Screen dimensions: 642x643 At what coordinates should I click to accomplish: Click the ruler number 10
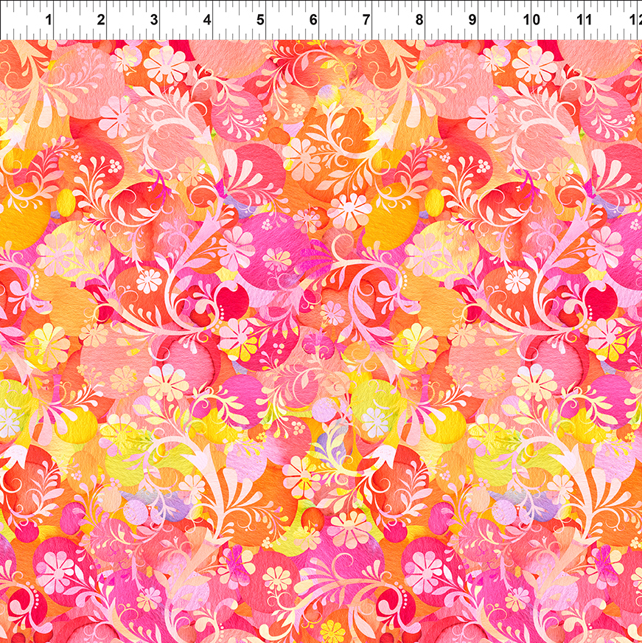coord(532,19)
